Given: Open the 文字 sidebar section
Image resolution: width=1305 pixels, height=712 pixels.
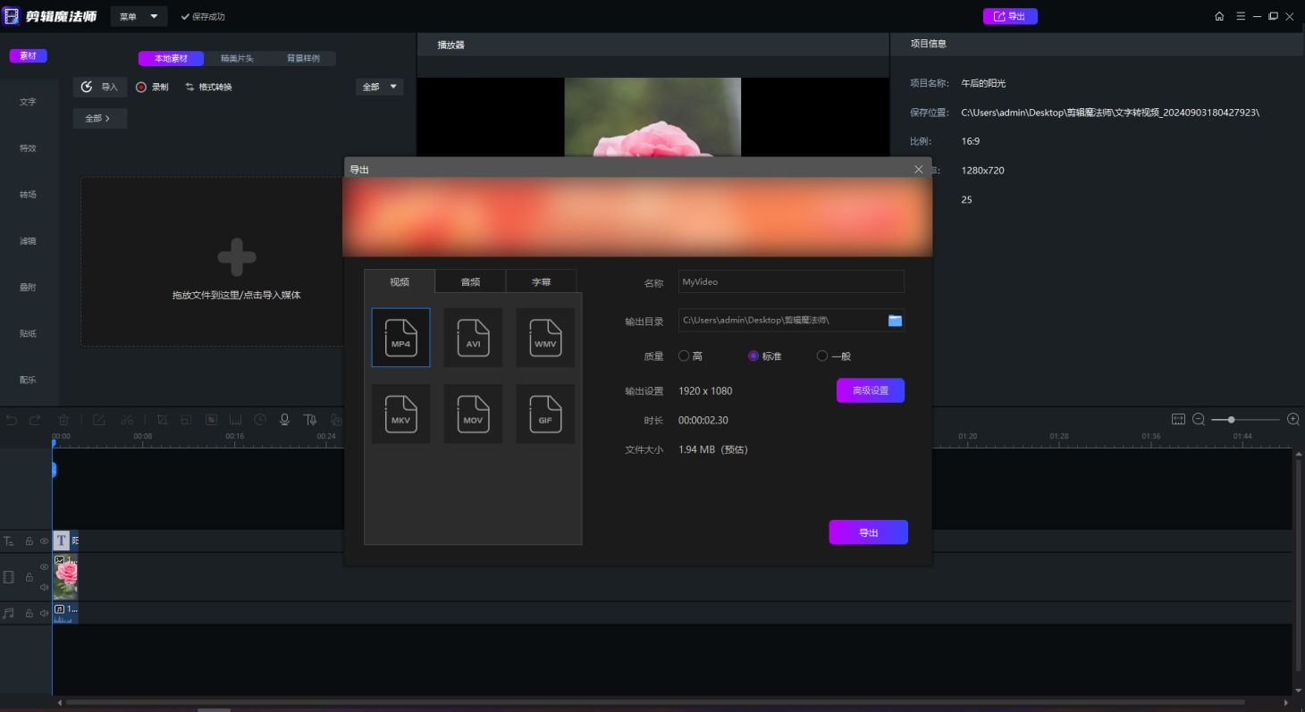Looking at the screenshot, I should coord(29,102).
